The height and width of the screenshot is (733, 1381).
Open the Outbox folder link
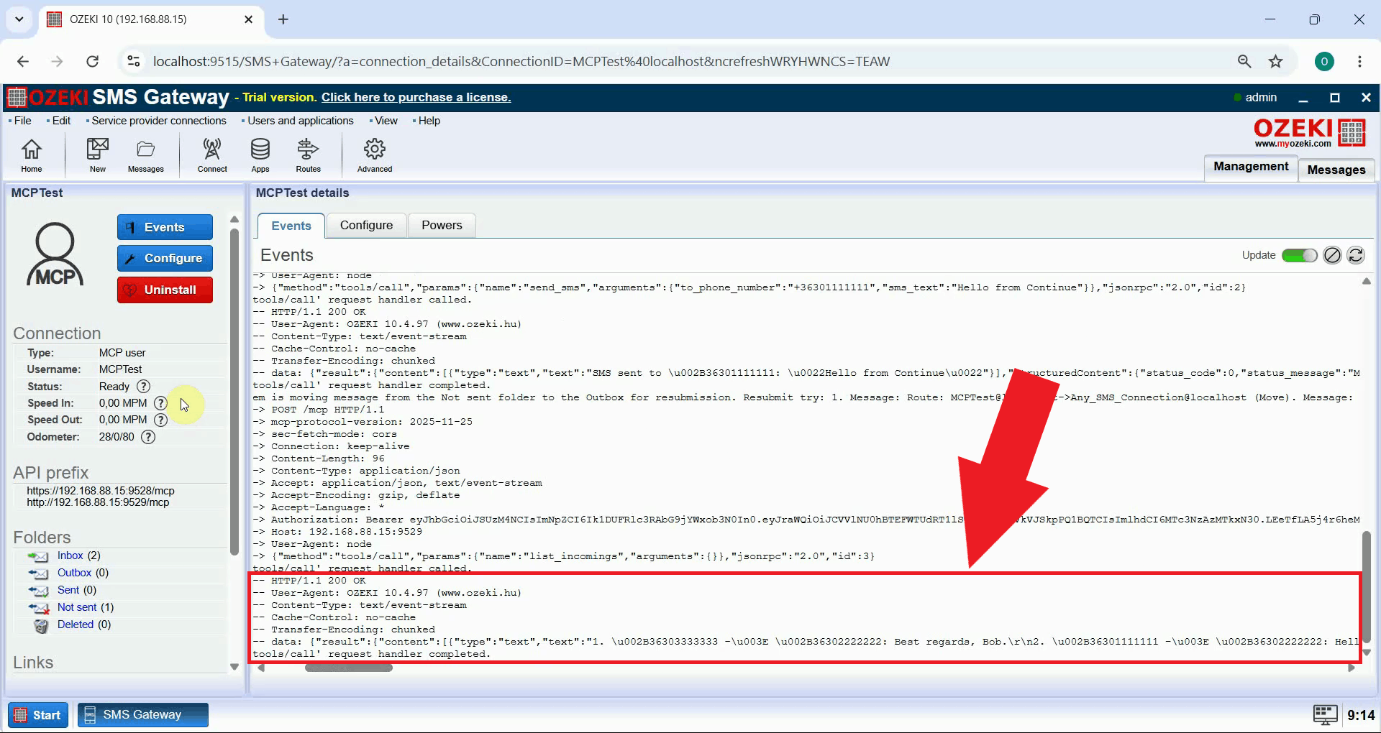[74, 573]
